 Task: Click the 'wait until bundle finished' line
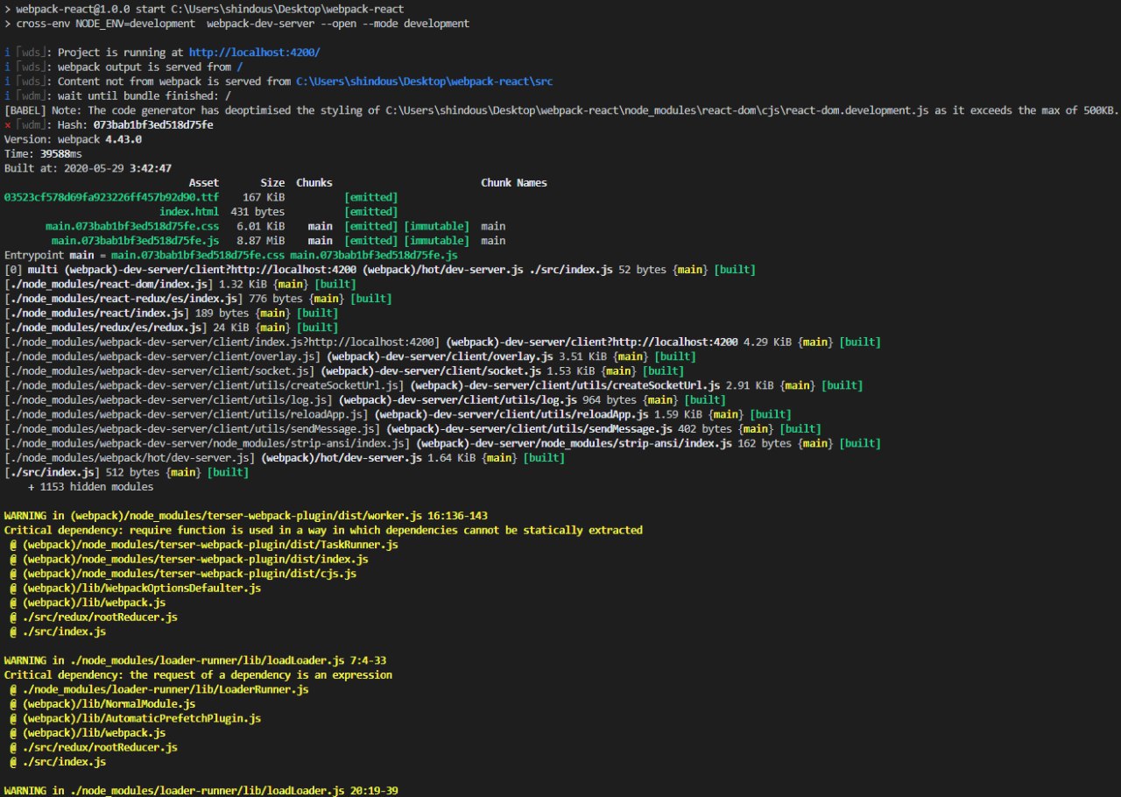tap(118, 96)
